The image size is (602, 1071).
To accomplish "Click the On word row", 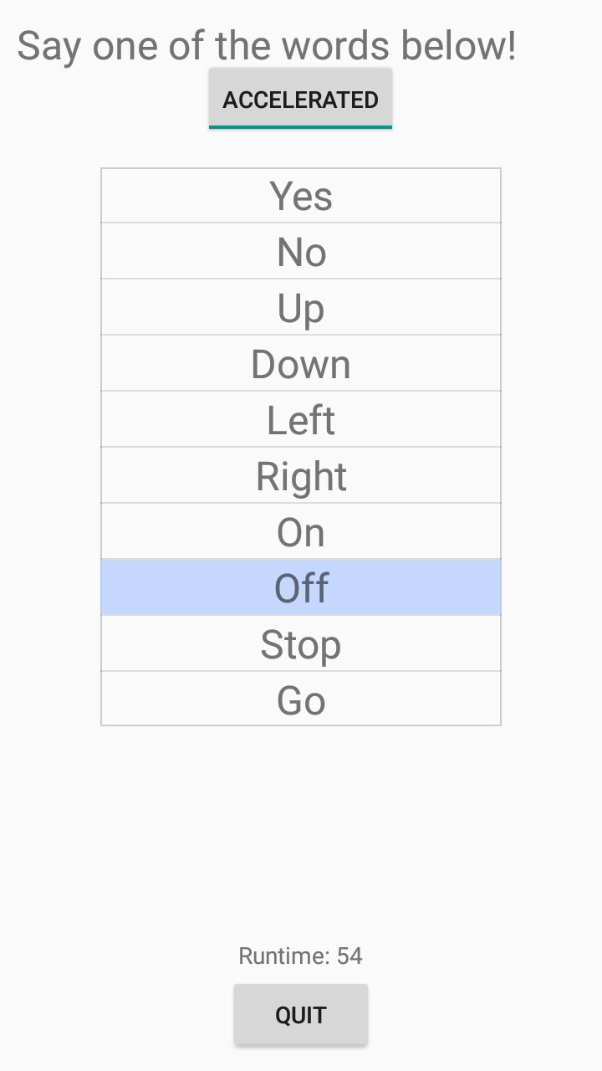I will 301,532.
